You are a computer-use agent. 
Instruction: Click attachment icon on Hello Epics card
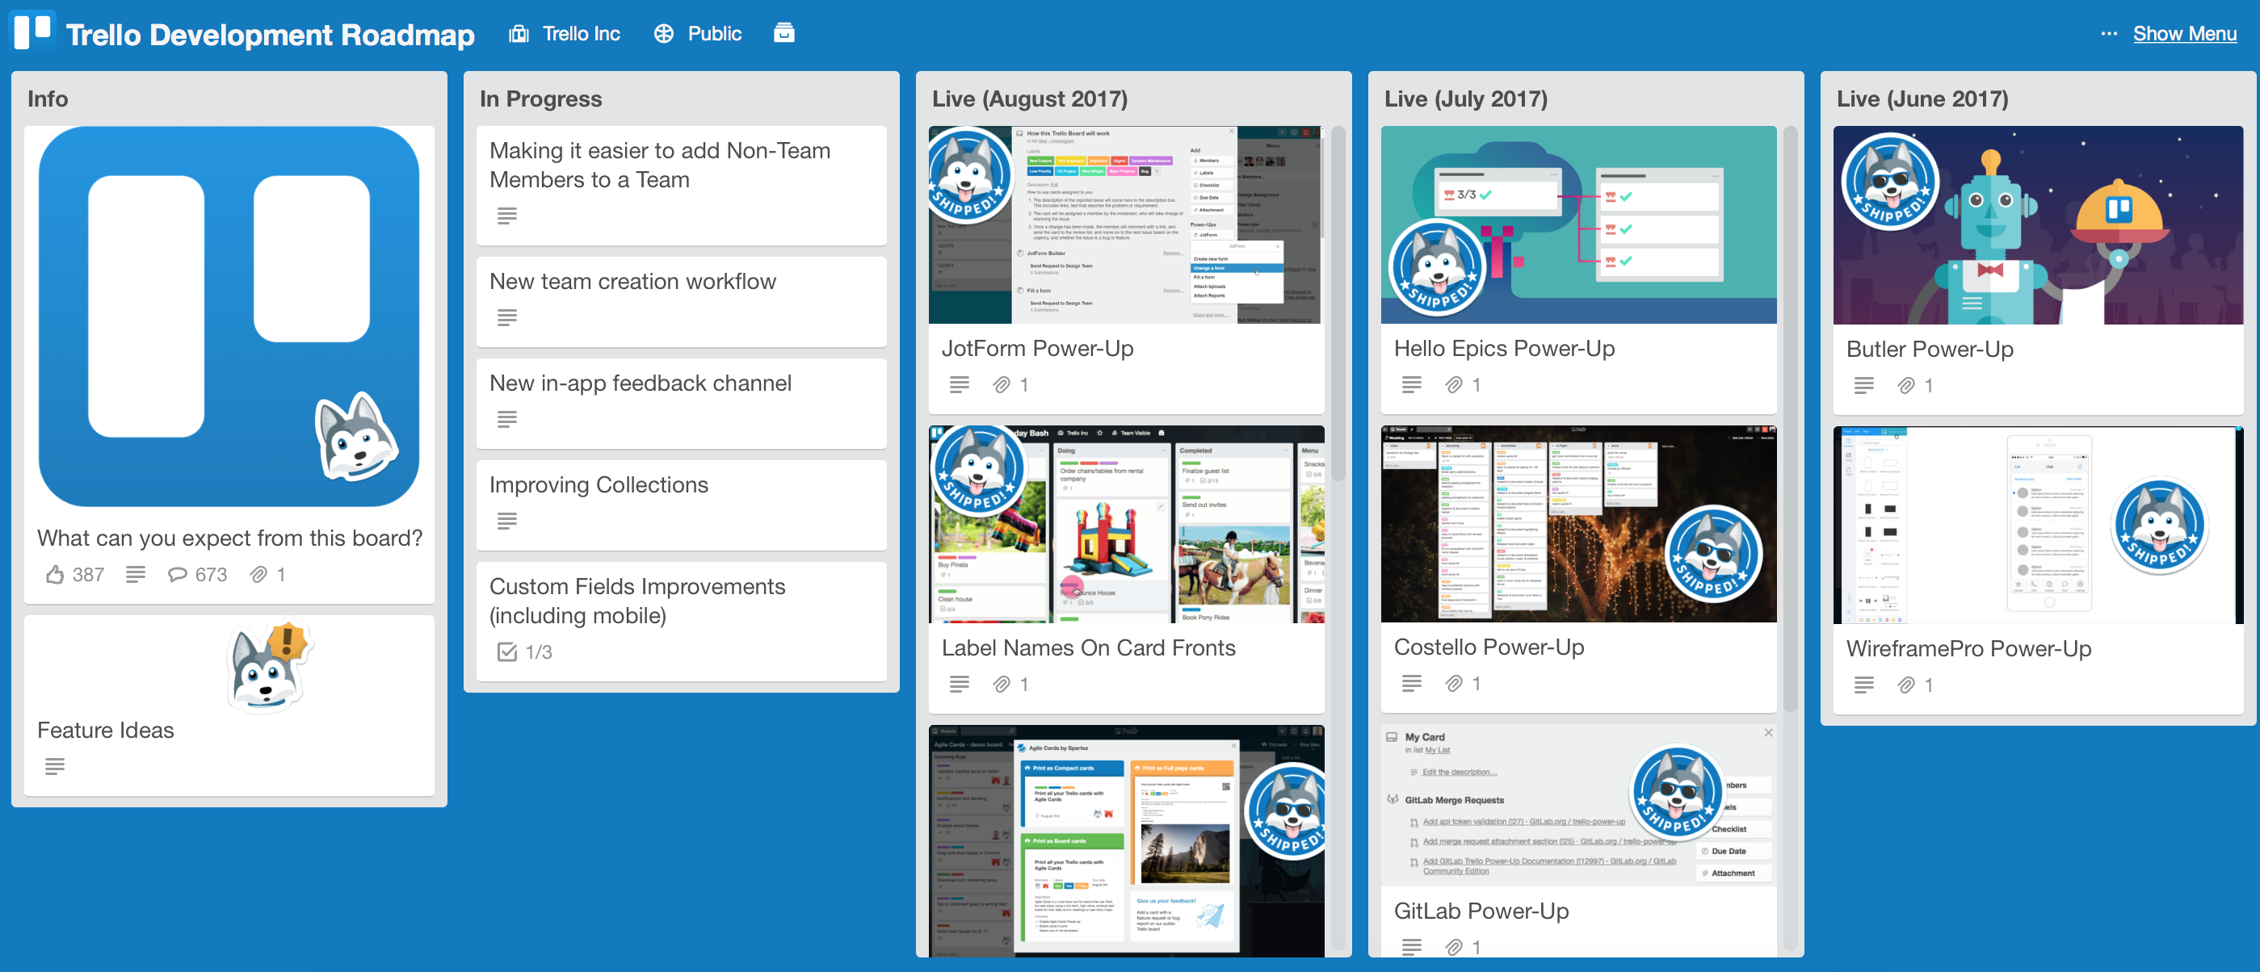click(1454, 384)
